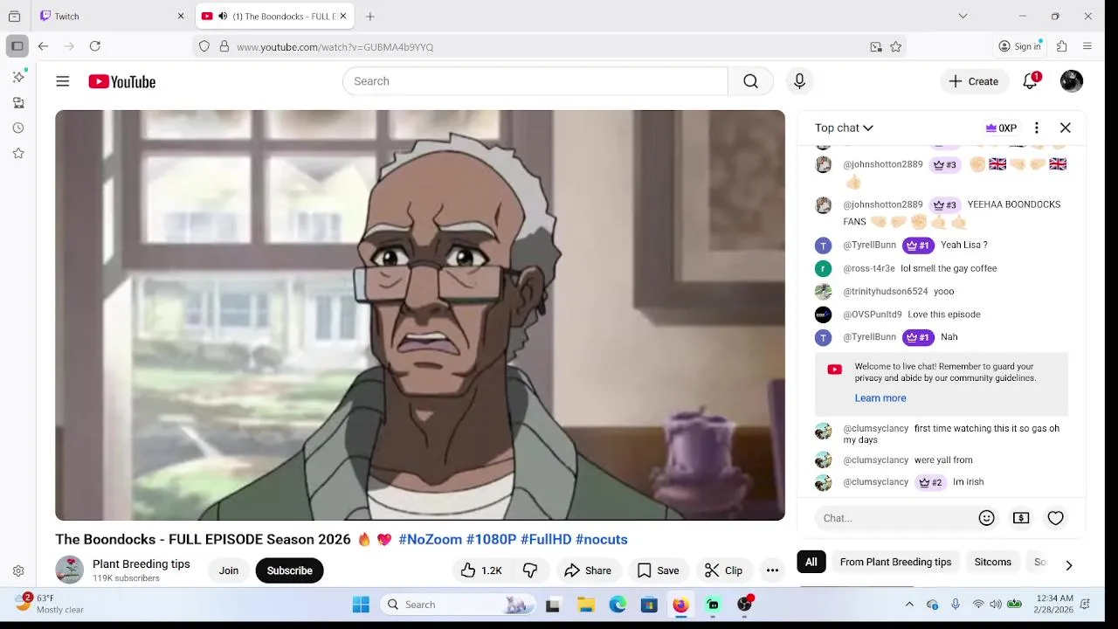The width and height of the screenshot is (1118, 629).
Task: Select the Sitcoms chip
Action: click(x=993, y=562)
